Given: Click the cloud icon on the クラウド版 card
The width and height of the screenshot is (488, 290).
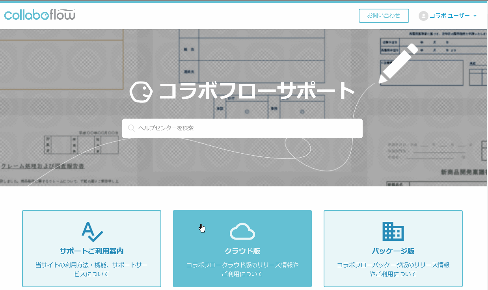Looking at the screenshot, I should (x=242, y=231).
